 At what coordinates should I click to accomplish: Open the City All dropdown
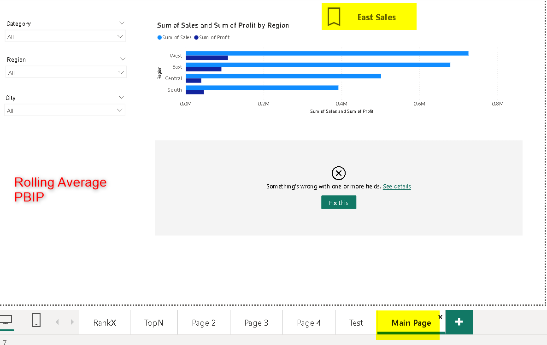tap(65, 111)
